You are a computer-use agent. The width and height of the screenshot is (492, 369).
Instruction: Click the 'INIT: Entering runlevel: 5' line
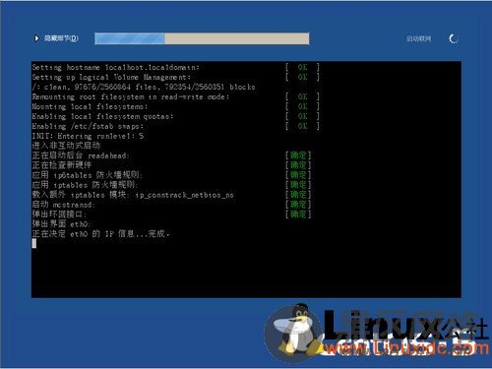pos(88,136)
